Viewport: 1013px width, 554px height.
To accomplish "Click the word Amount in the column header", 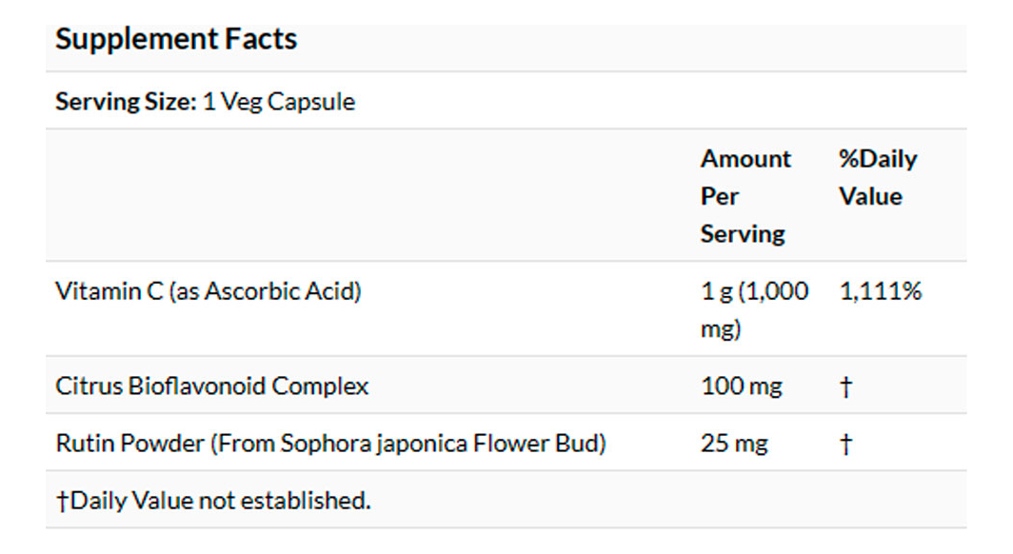I will 745,159.
